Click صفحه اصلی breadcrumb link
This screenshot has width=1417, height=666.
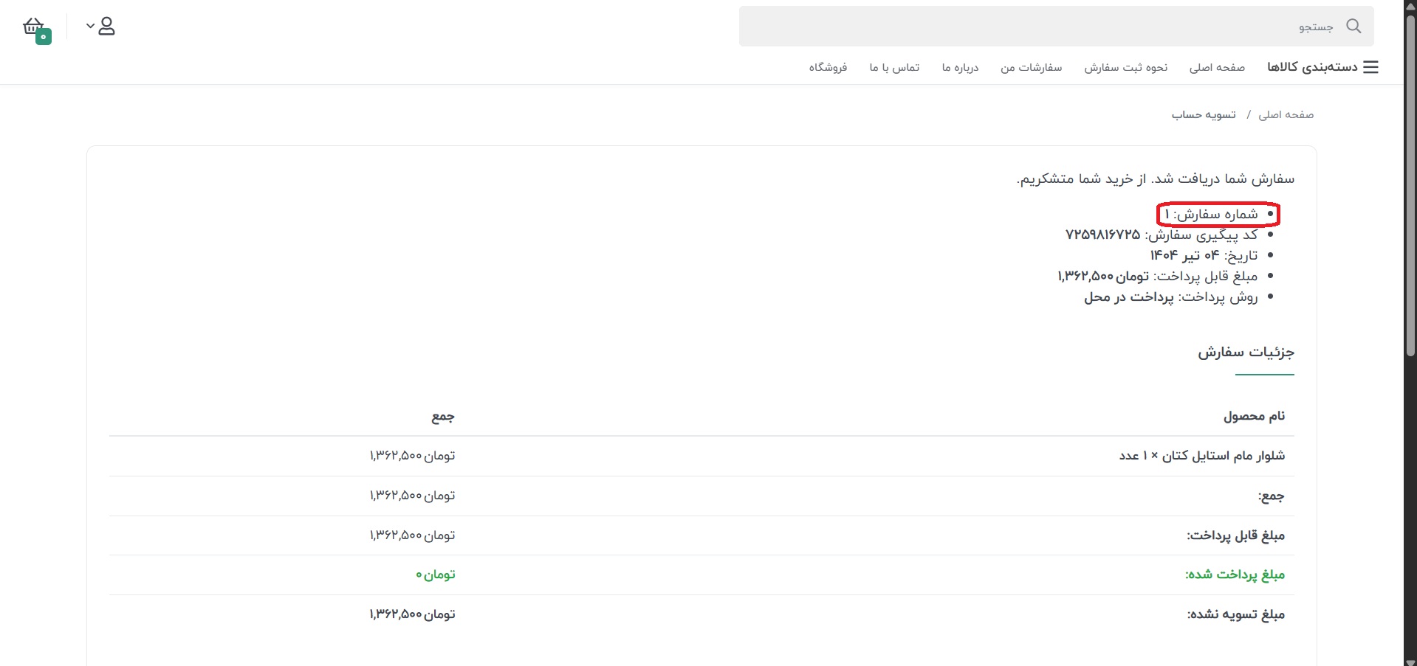point(1286,114)
